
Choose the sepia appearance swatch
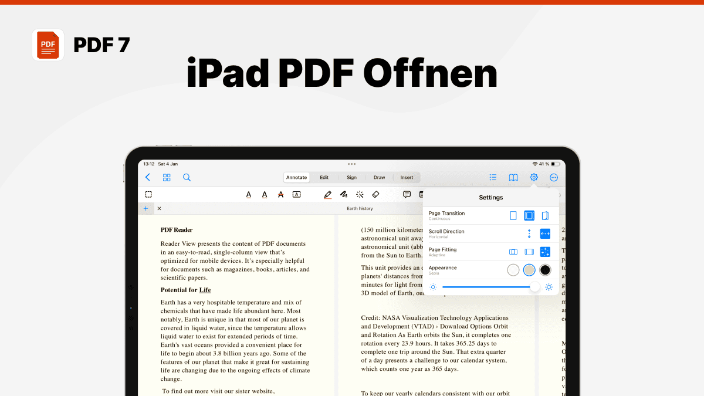click(529, 270)
